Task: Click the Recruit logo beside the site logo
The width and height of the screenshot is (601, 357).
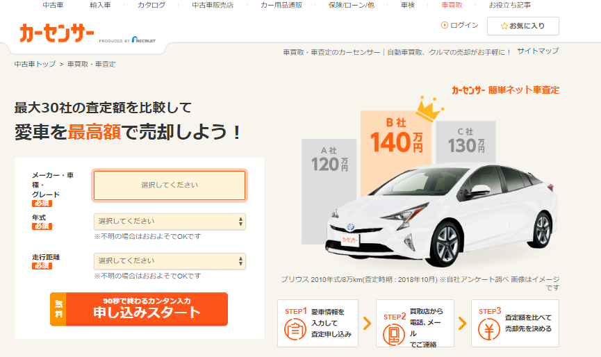Action: click(144, 40)
